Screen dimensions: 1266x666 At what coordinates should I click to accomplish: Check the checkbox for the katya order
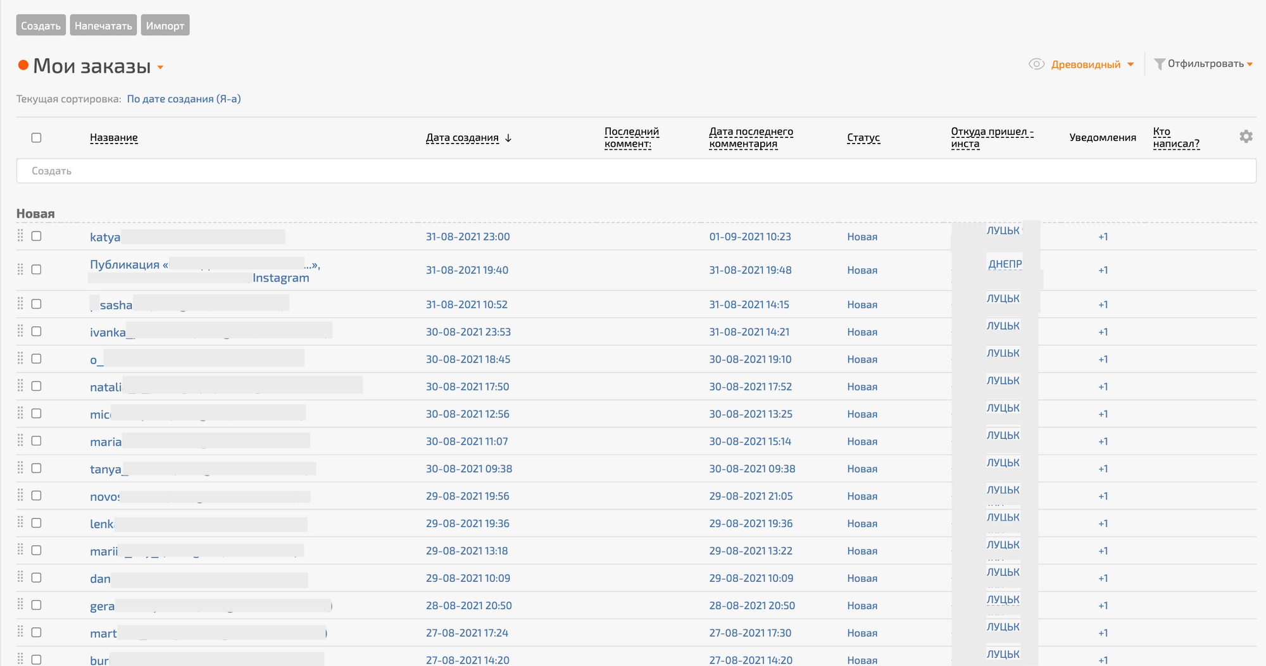[x=37, y=236]
